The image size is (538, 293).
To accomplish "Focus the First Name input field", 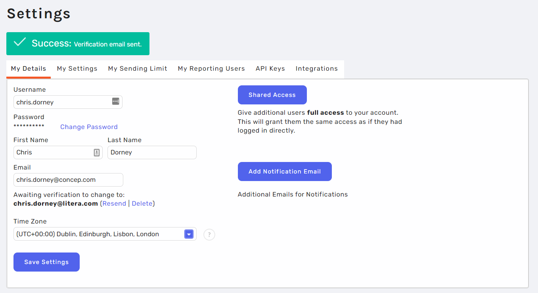I will click(x=58, y=152).
